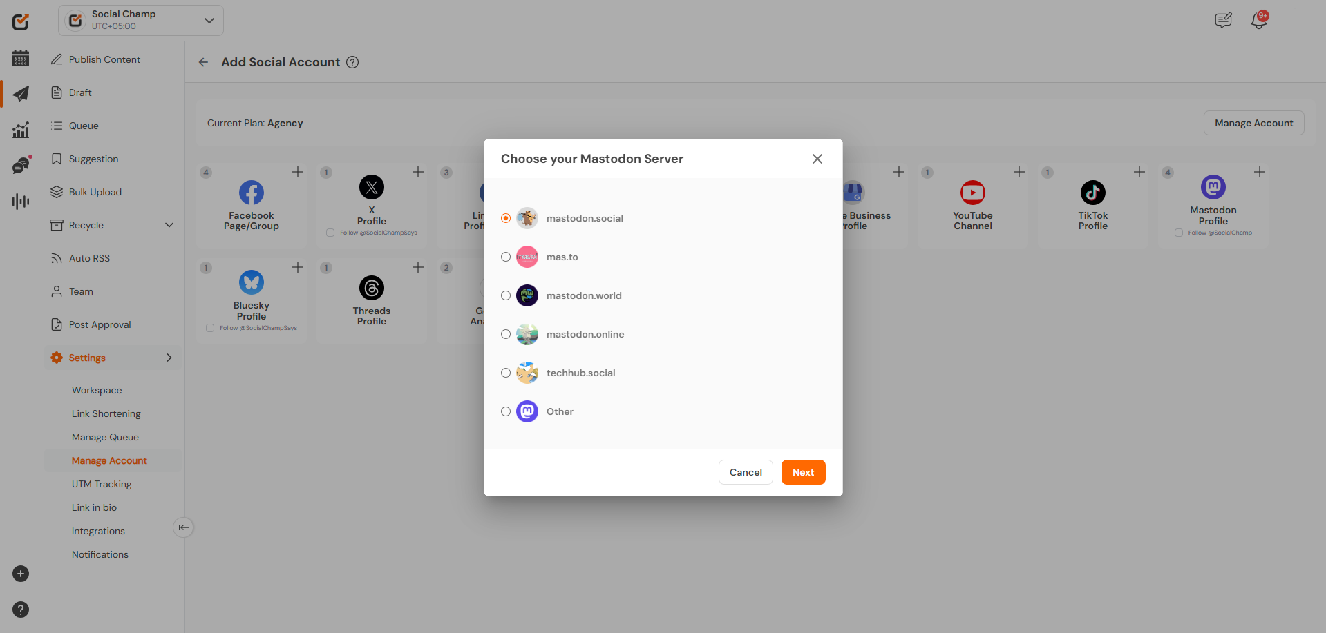Click the techhub.social server avatar

[x=527, y=373]
